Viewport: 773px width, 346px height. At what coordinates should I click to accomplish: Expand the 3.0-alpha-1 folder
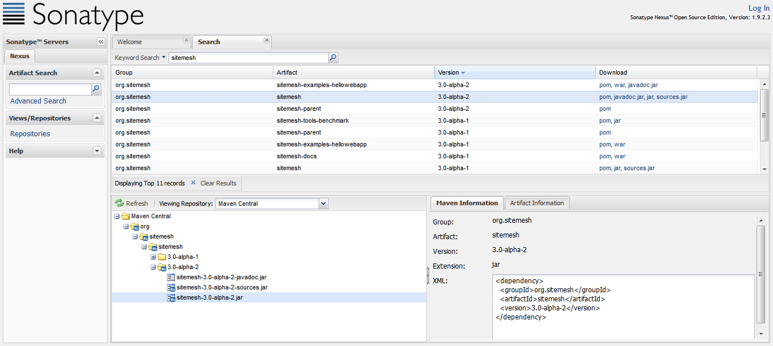153,257
